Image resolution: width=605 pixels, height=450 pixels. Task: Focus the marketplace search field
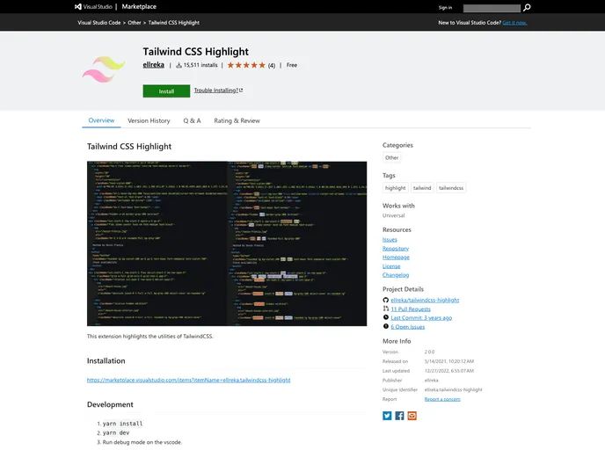tap(492, 8)
